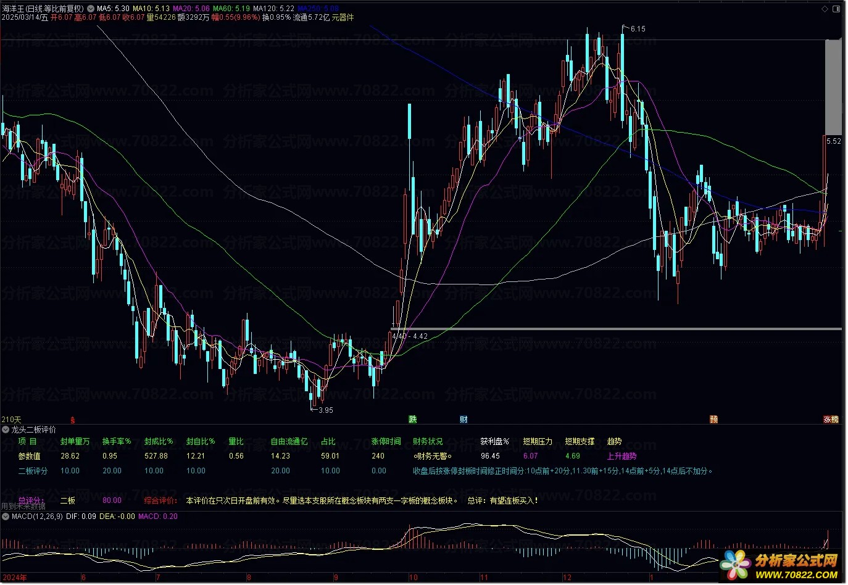Click the 5.52 price label on right
848x585 pixels.
click(x=833, y=141)
